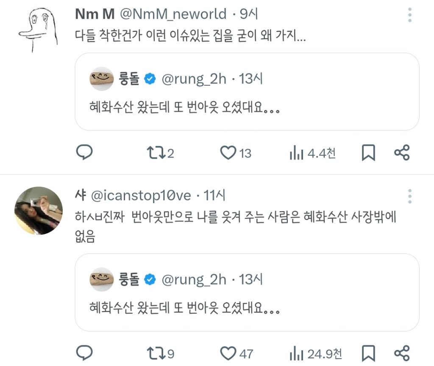Open more options for @icanstop10ve tweet
Viewport: 434px width, 366px height.
click(x=409, y=196)
